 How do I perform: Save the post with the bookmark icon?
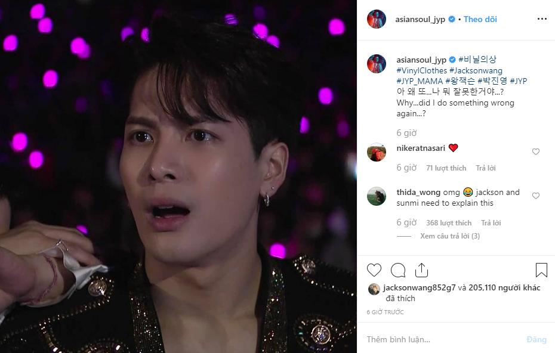542,270
